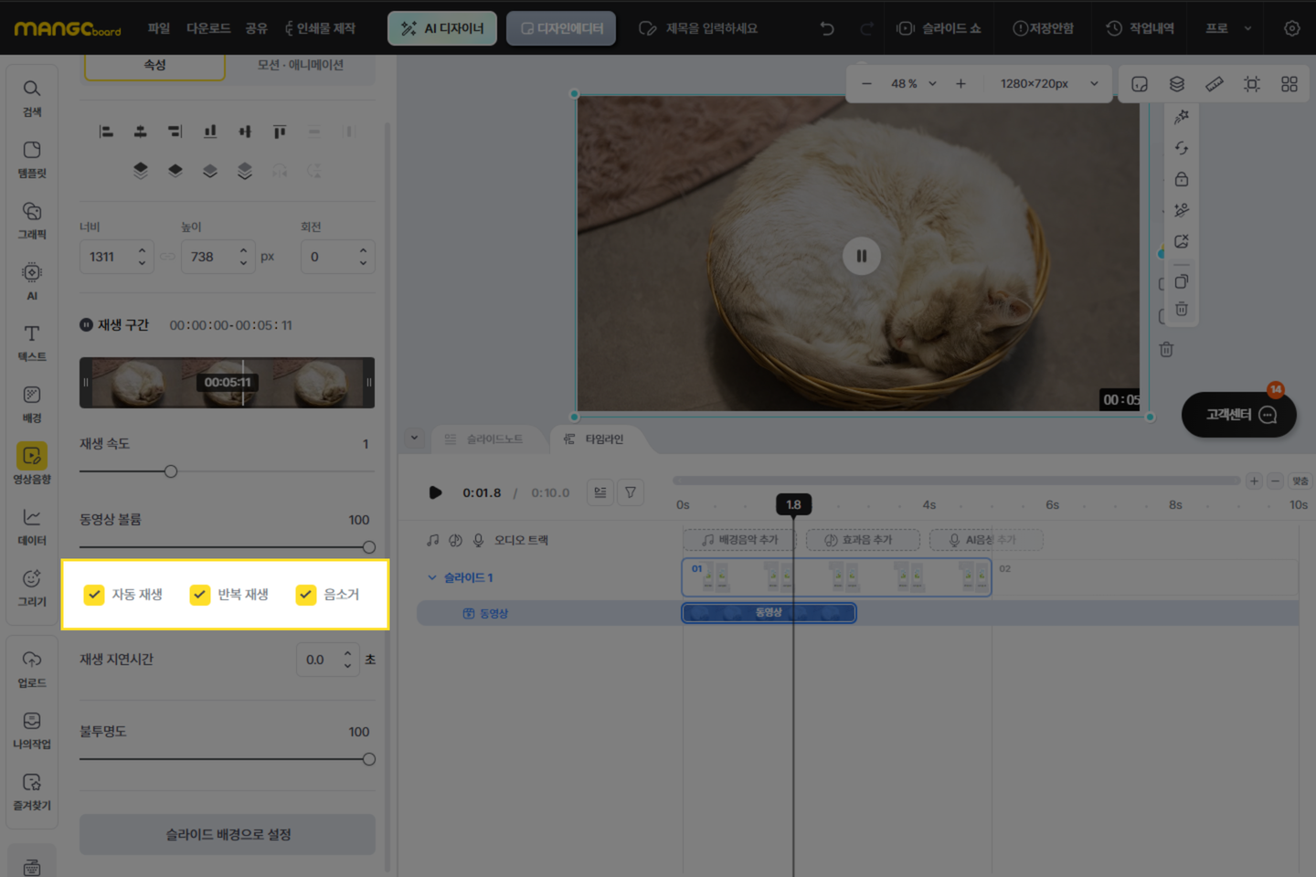Uncheck the 음소거 mute checkbox
This screenshot has width=1316, height=877.
tap(306, 595)
